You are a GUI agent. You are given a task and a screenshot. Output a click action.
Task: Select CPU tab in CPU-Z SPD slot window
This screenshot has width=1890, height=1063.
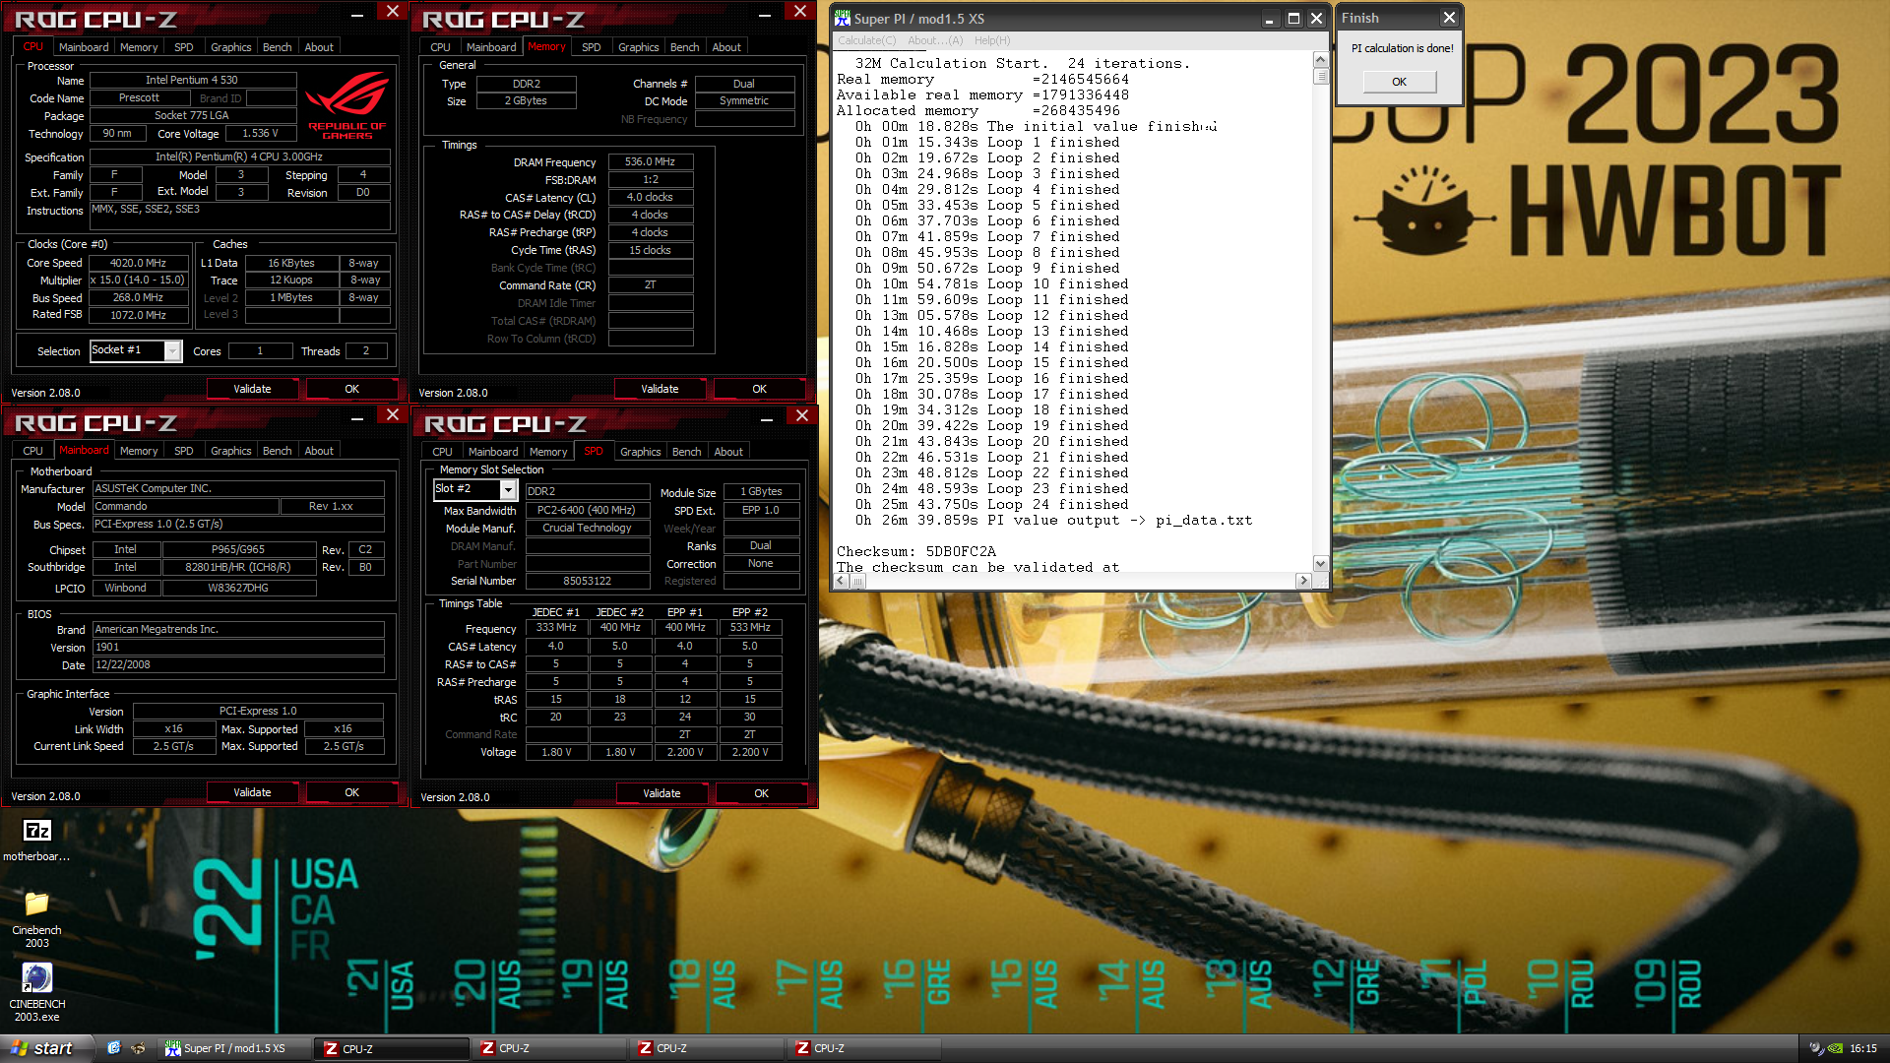[x=443, y=452]
